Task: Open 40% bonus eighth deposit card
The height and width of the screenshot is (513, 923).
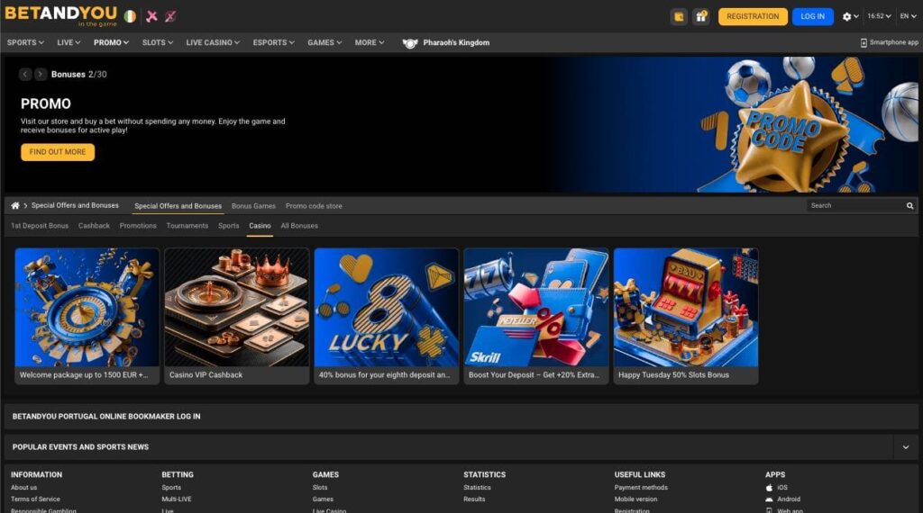Action: 386,316
